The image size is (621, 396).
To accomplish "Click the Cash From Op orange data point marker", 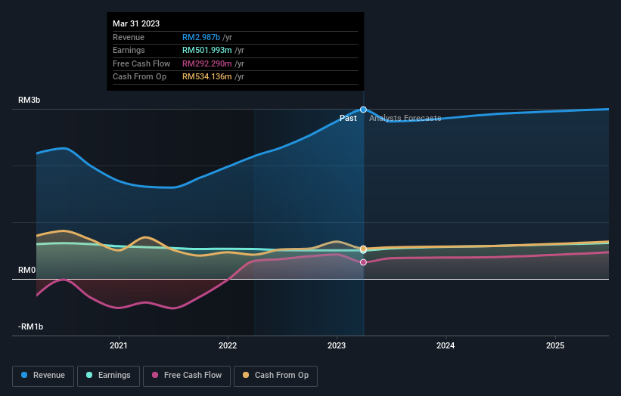I will coord(363,249).
